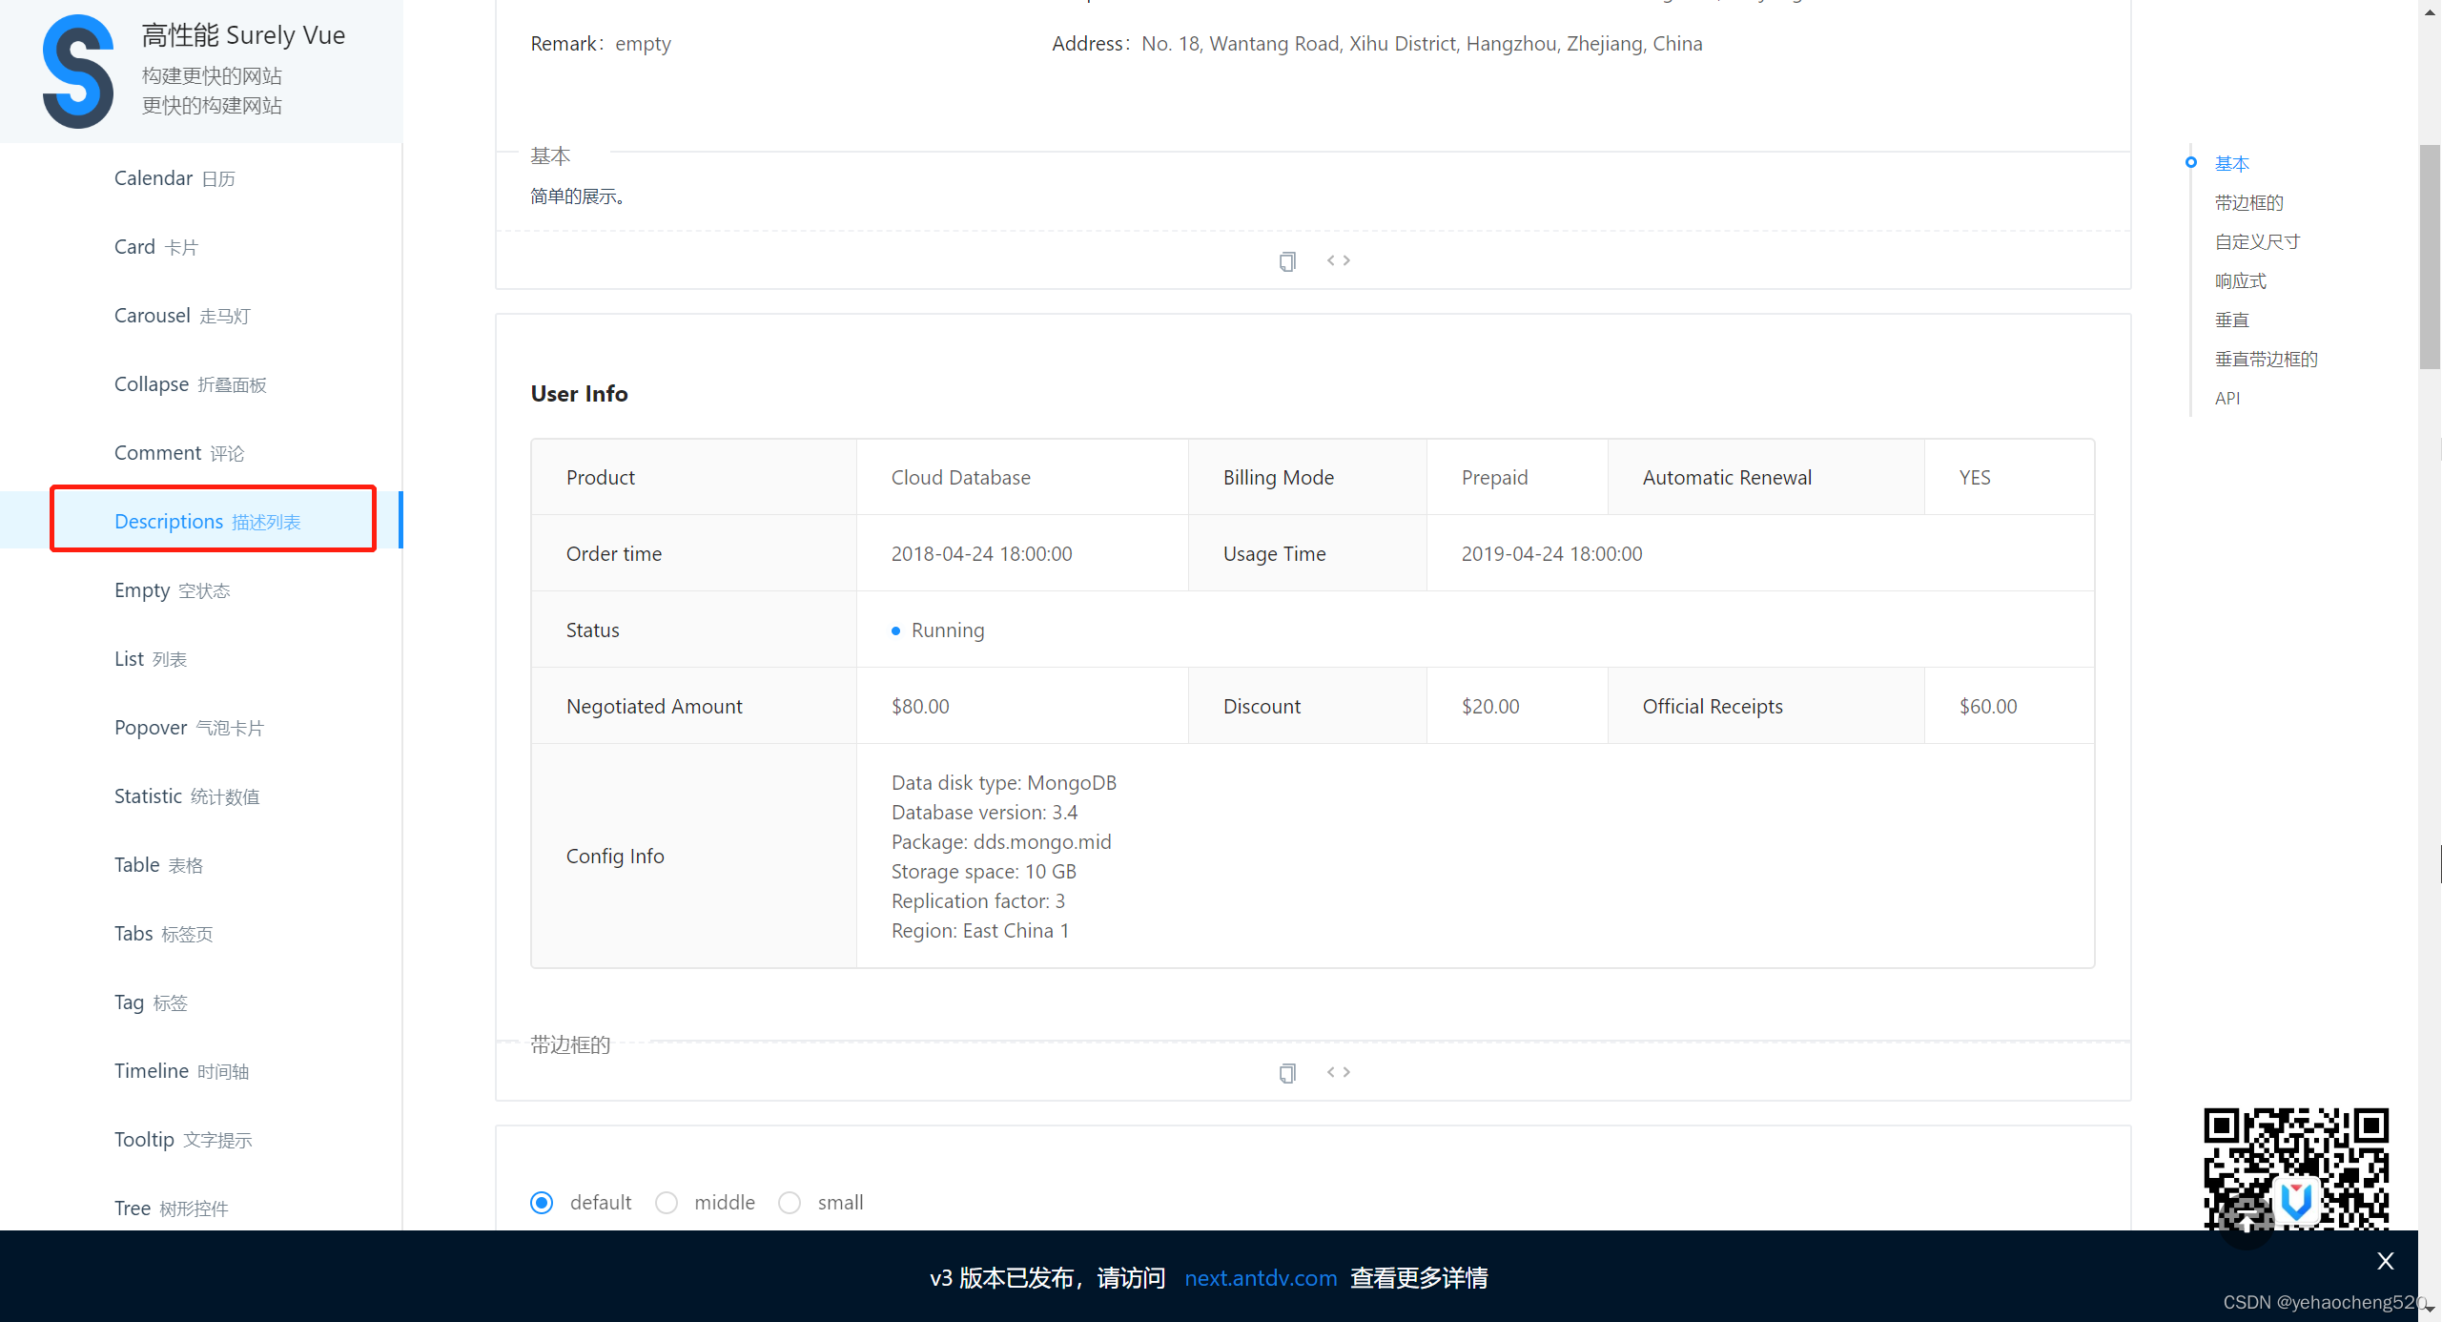Jump to API anchor in sidebar

(2227, 398)
